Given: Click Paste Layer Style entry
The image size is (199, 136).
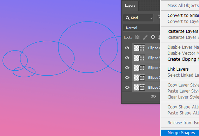Looking at the screenshot, I should (183, 91).
